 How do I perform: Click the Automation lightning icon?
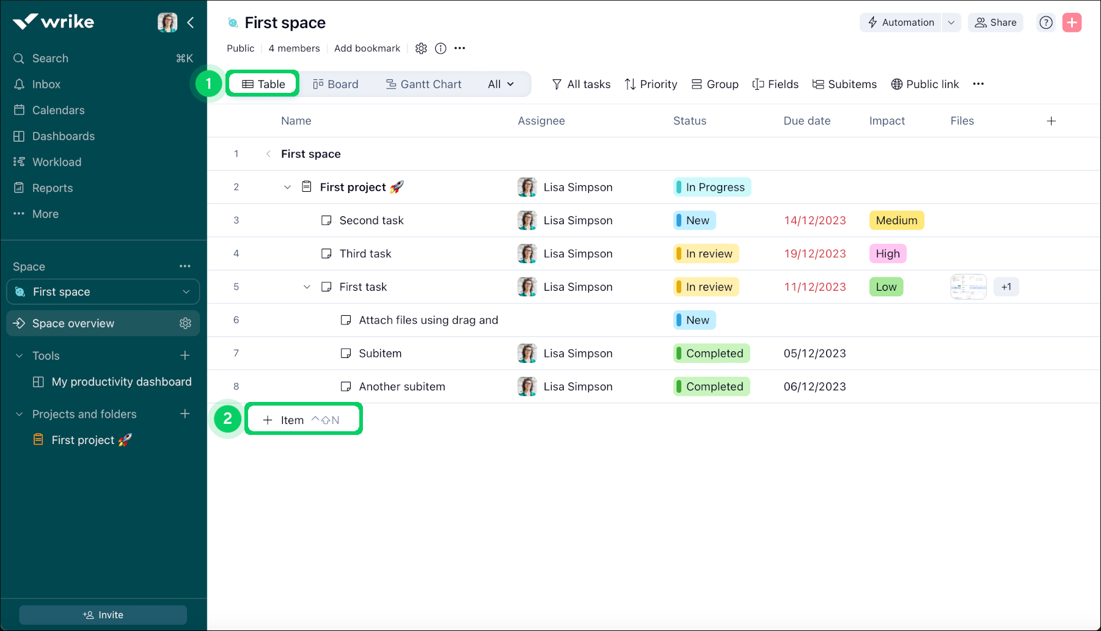[x=872, y=22]
